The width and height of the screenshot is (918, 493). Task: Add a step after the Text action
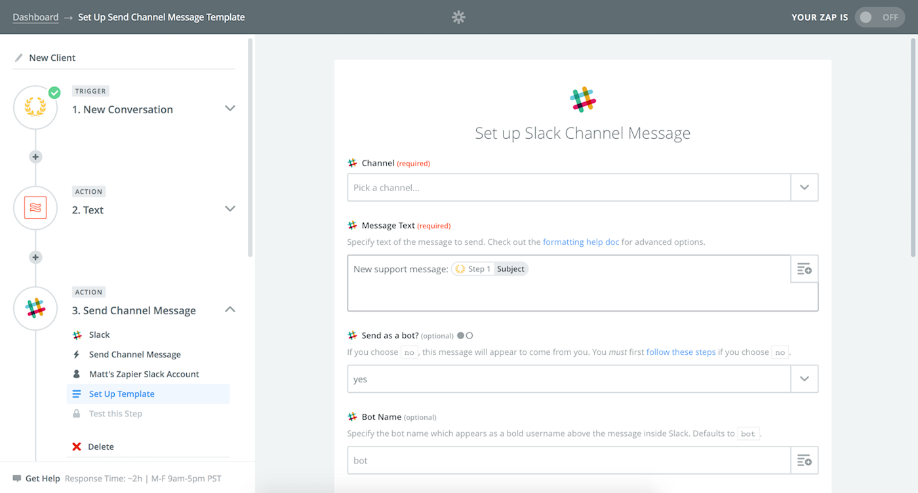35,257
